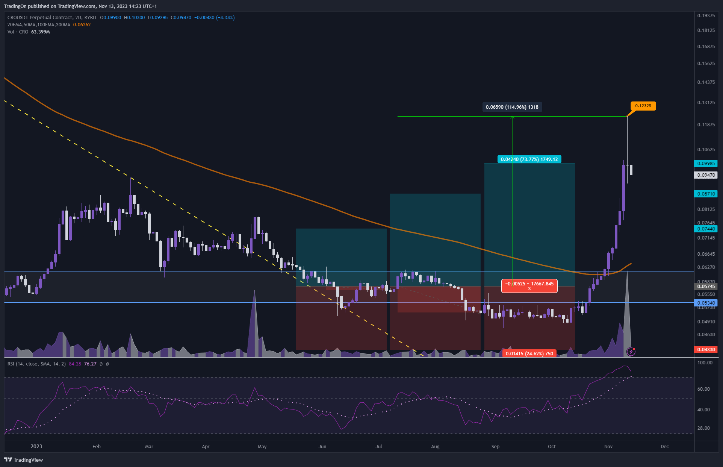This screenshot has width=723, height=467.
Task: Click the 63.399M volume value
Action: 41,32
